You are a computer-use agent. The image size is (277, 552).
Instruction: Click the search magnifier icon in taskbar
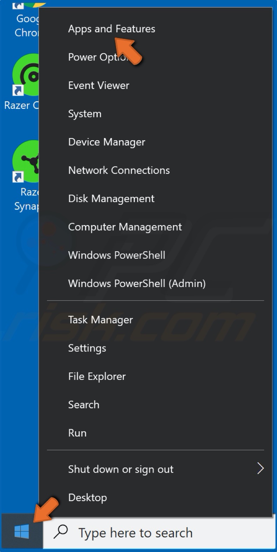62,532
